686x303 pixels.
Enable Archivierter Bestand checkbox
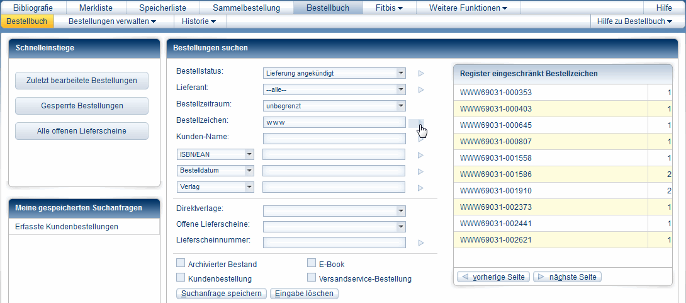pyautogui.click(x=181, y=263)
